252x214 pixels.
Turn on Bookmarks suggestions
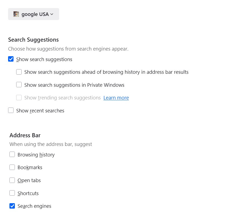12,167
